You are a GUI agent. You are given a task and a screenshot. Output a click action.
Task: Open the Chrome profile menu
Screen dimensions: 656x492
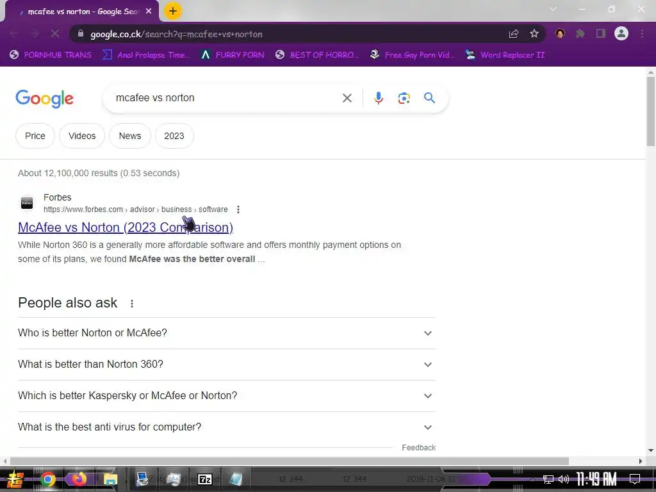(x=621, y=33)
